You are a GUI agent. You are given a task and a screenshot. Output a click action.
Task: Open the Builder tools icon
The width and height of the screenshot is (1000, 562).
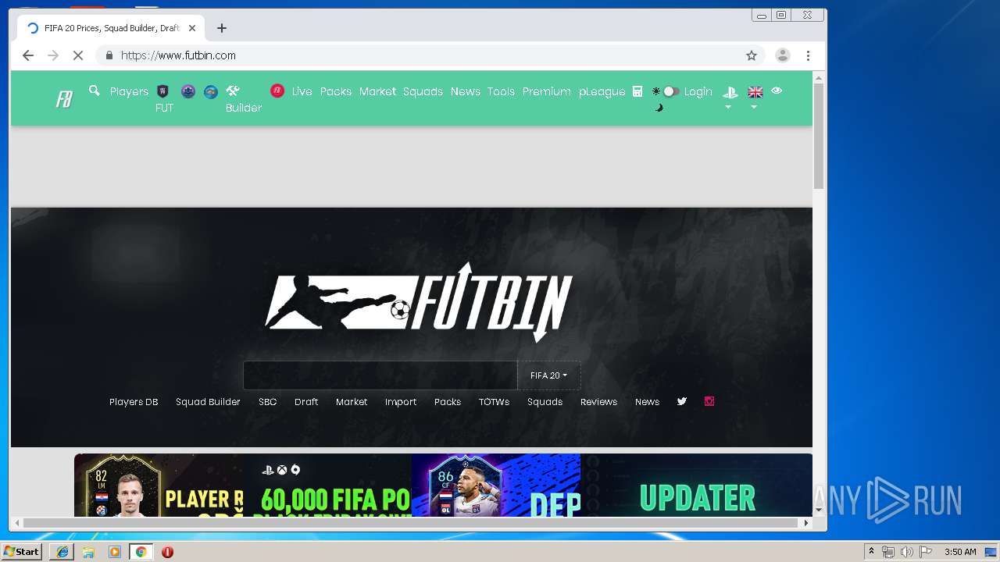[x=233, y=91]
